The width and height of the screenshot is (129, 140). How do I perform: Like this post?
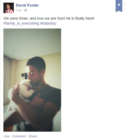coord(6,136)
